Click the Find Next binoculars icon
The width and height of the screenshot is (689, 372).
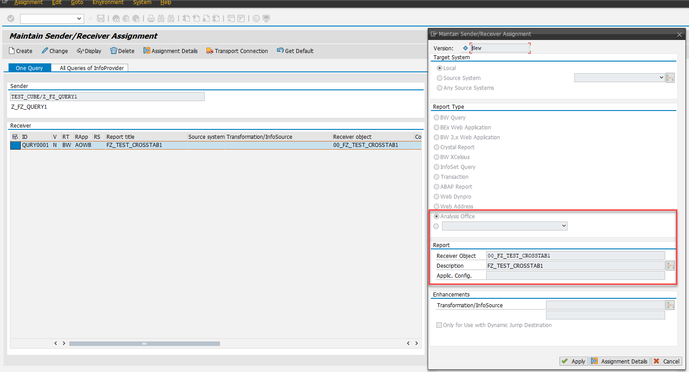171,18
